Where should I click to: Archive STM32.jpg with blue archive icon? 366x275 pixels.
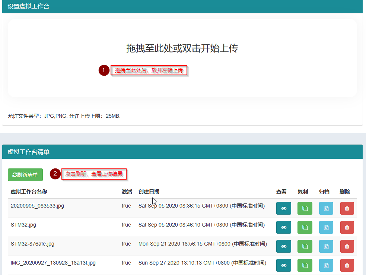(x=326, y=227)
